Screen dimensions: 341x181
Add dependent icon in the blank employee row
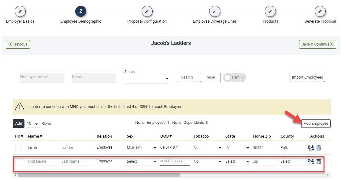pyautogui.click(x=310, y=161)
